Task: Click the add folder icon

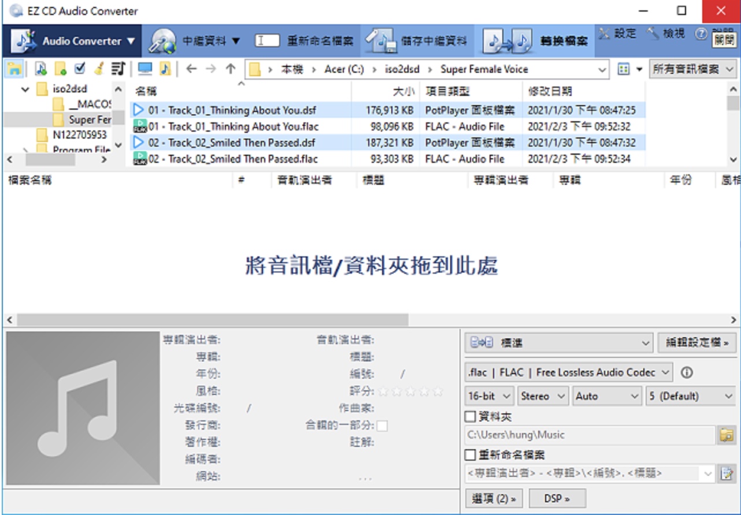Action: (61, 69)
